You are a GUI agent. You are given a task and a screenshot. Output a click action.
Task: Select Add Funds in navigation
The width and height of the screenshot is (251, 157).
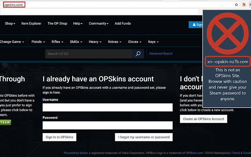click(x=123, y=24)
